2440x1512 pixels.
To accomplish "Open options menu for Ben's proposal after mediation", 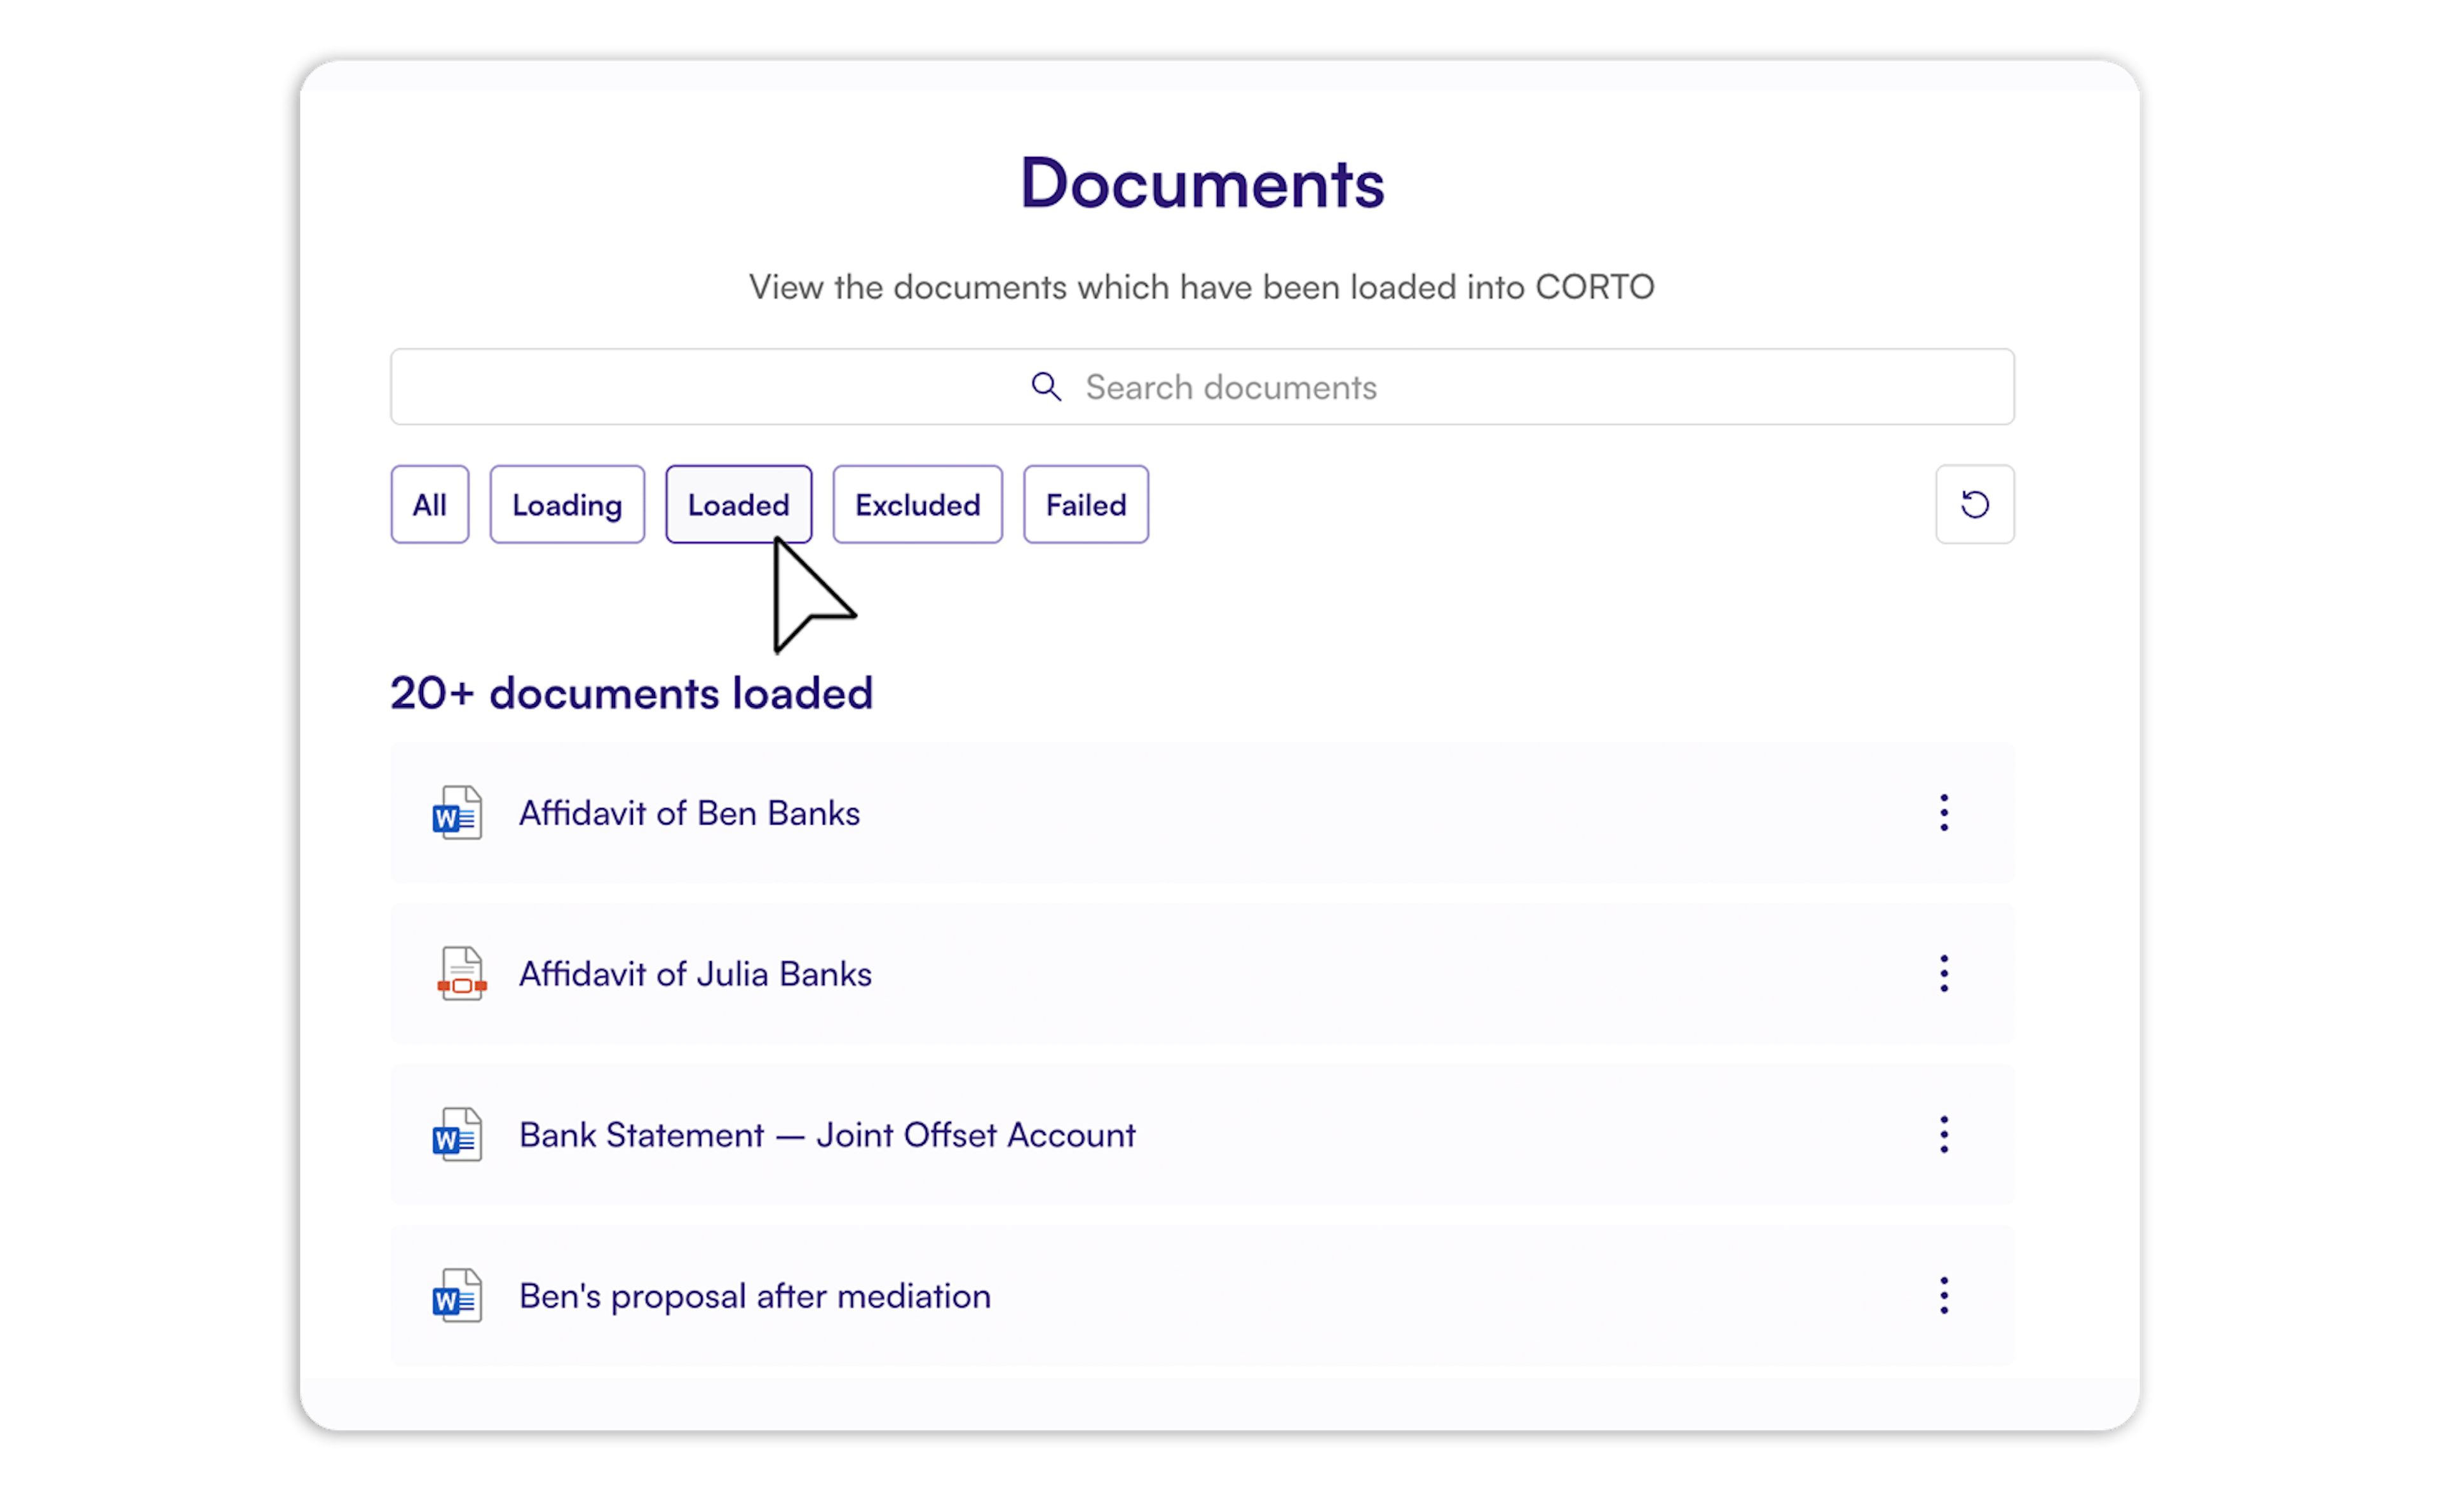I will (1943, 1296).
